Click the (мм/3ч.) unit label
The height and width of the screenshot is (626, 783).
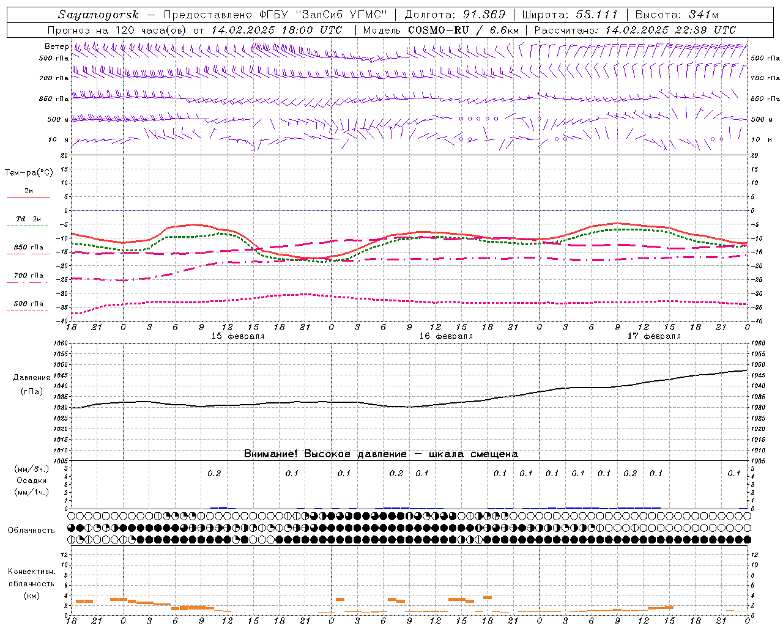31,469
